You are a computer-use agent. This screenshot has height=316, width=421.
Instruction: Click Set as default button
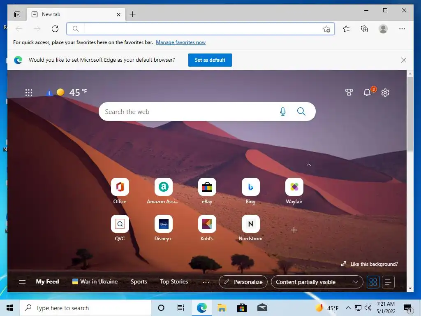210,60
